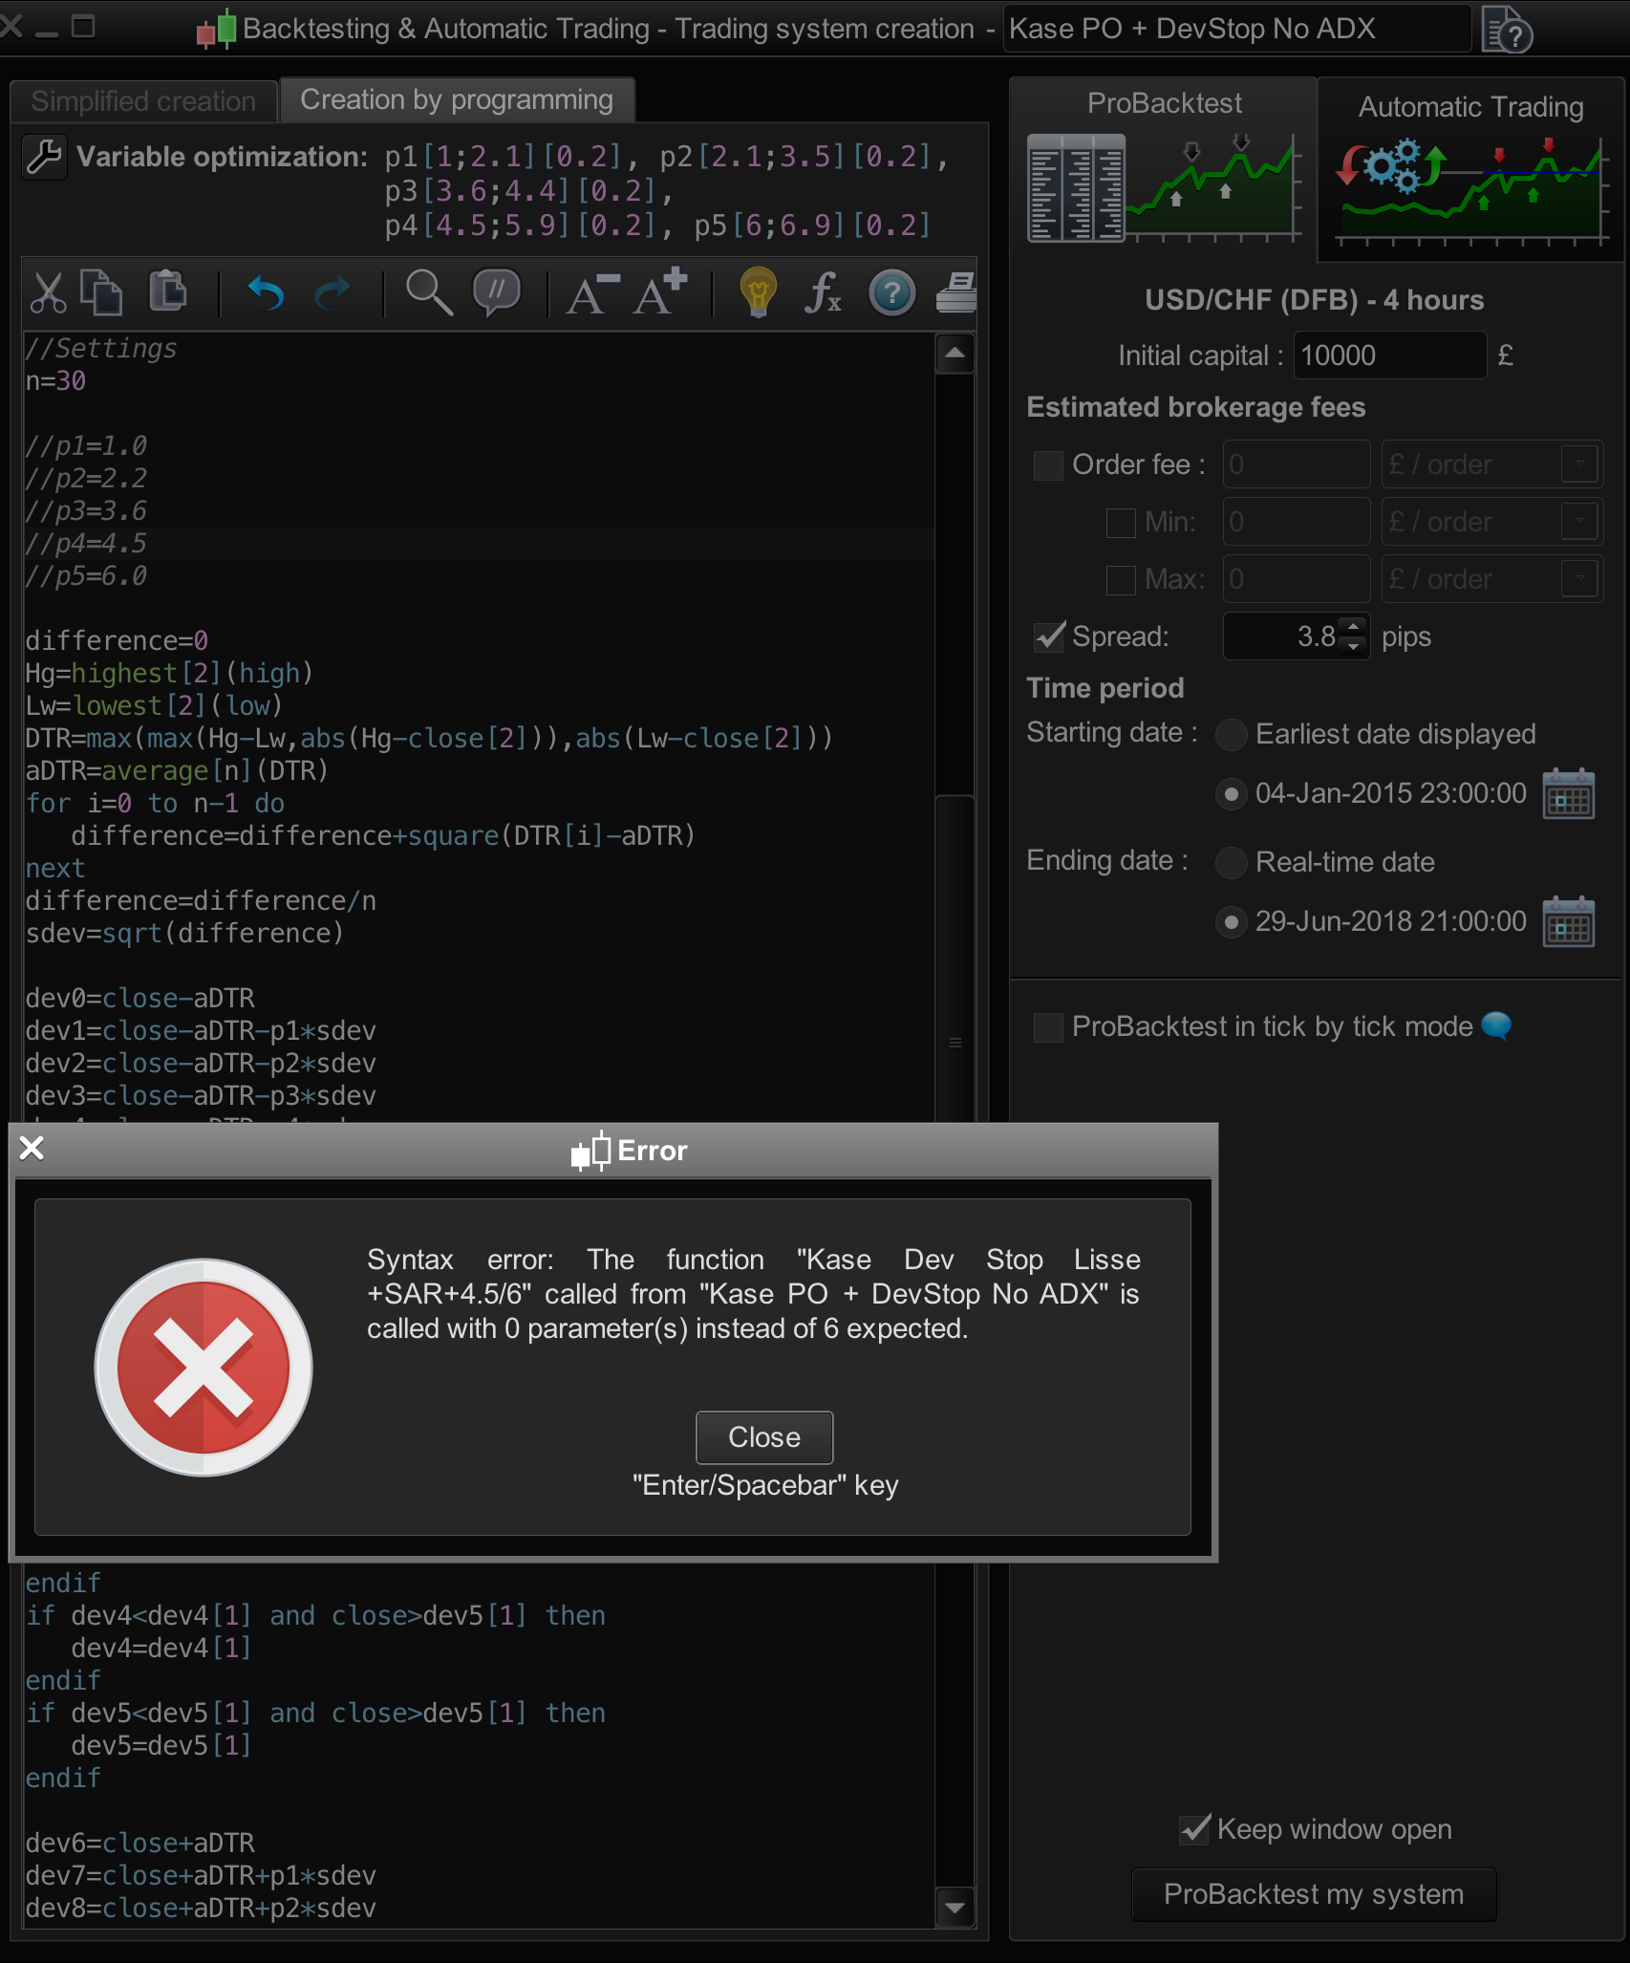
Task: Click the code editor scroll down arrow
Action: [954, 1908]
